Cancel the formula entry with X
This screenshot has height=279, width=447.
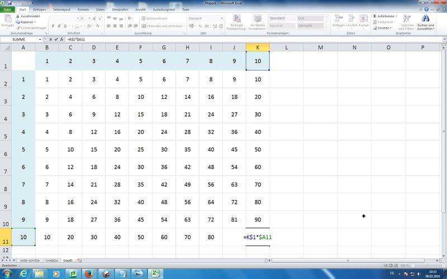pyautogui.click(x=51, y=40)
